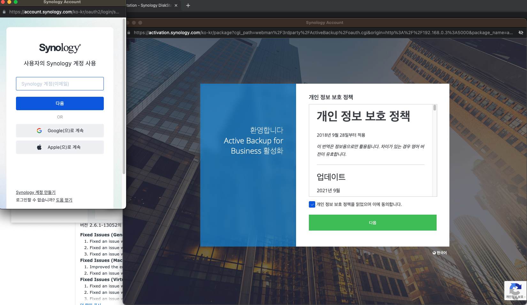Image resolution: width=527 pixels, height=305 pixels.
Task: Click the lock icon in activation address bar
Action: click(129, 33)
